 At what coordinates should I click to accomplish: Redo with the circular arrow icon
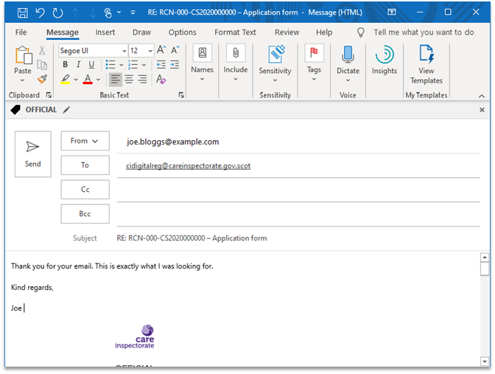tap(57, 13)
